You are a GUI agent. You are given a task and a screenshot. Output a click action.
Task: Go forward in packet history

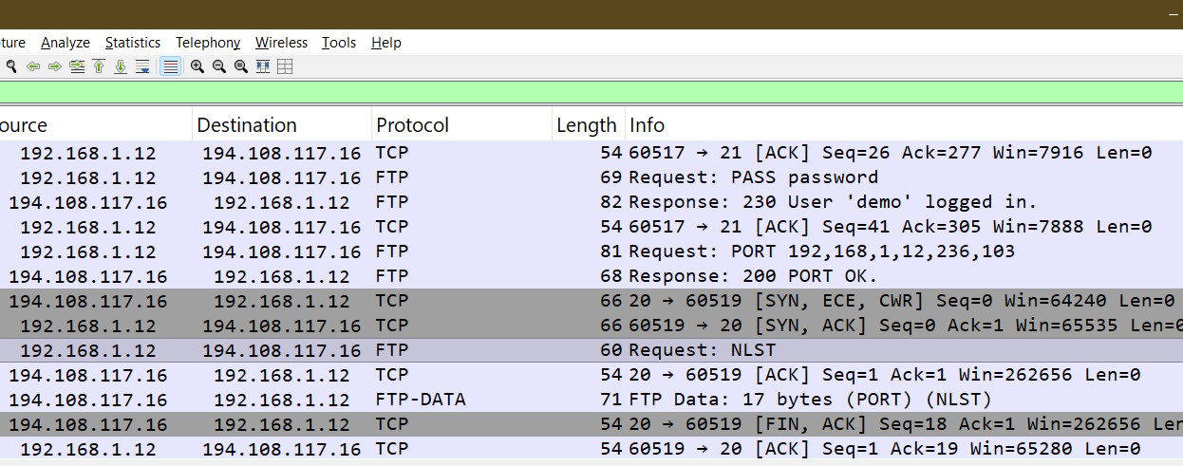(54, 66)
